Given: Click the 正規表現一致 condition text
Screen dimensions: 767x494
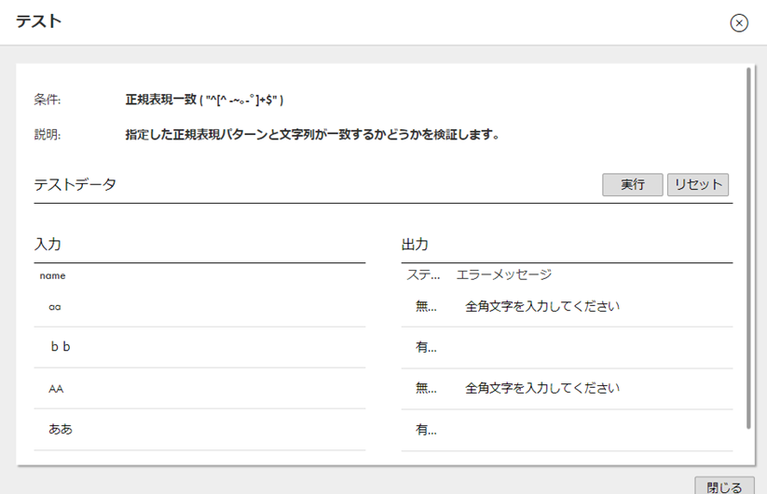Looking at the screenshot, I should pyautogui.click(x=204, y=100).
